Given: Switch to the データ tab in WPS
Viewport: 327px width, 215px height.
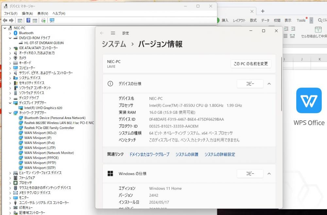Looking at the screenshot, I should click(265, 20).
